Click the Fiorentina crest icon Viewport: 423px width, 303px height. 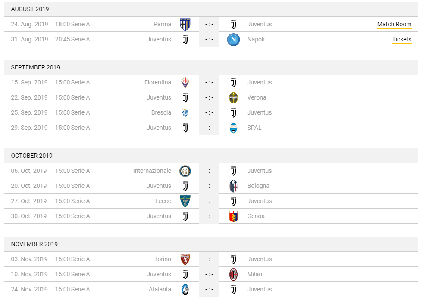click(x=185, y=82)
